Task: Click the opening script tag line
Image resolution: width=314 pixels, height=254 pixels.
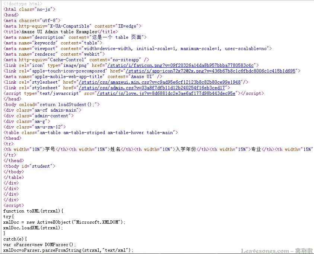Action: (14, 205)
